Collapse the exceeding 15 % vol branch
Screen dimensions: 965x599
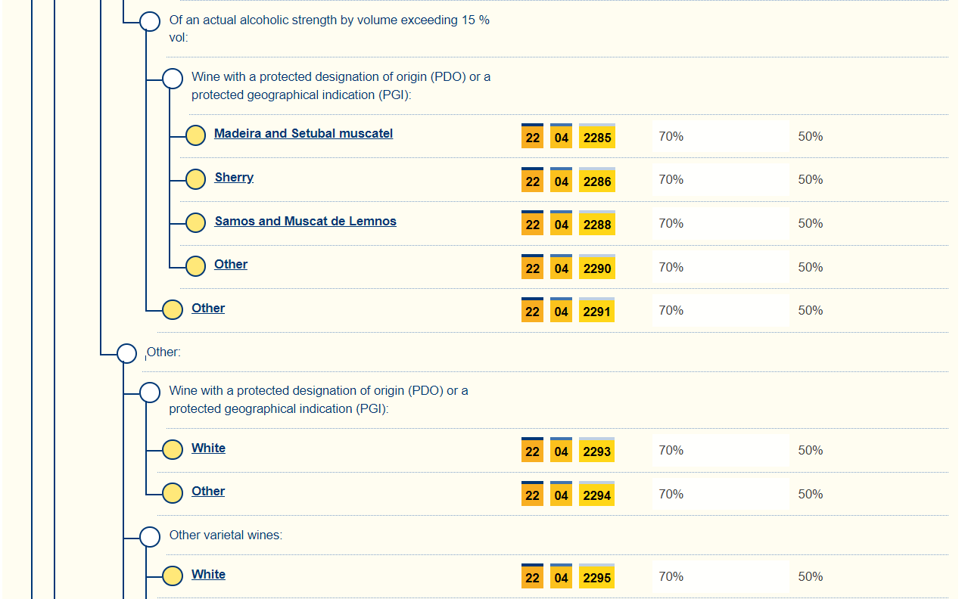point(150,22)
